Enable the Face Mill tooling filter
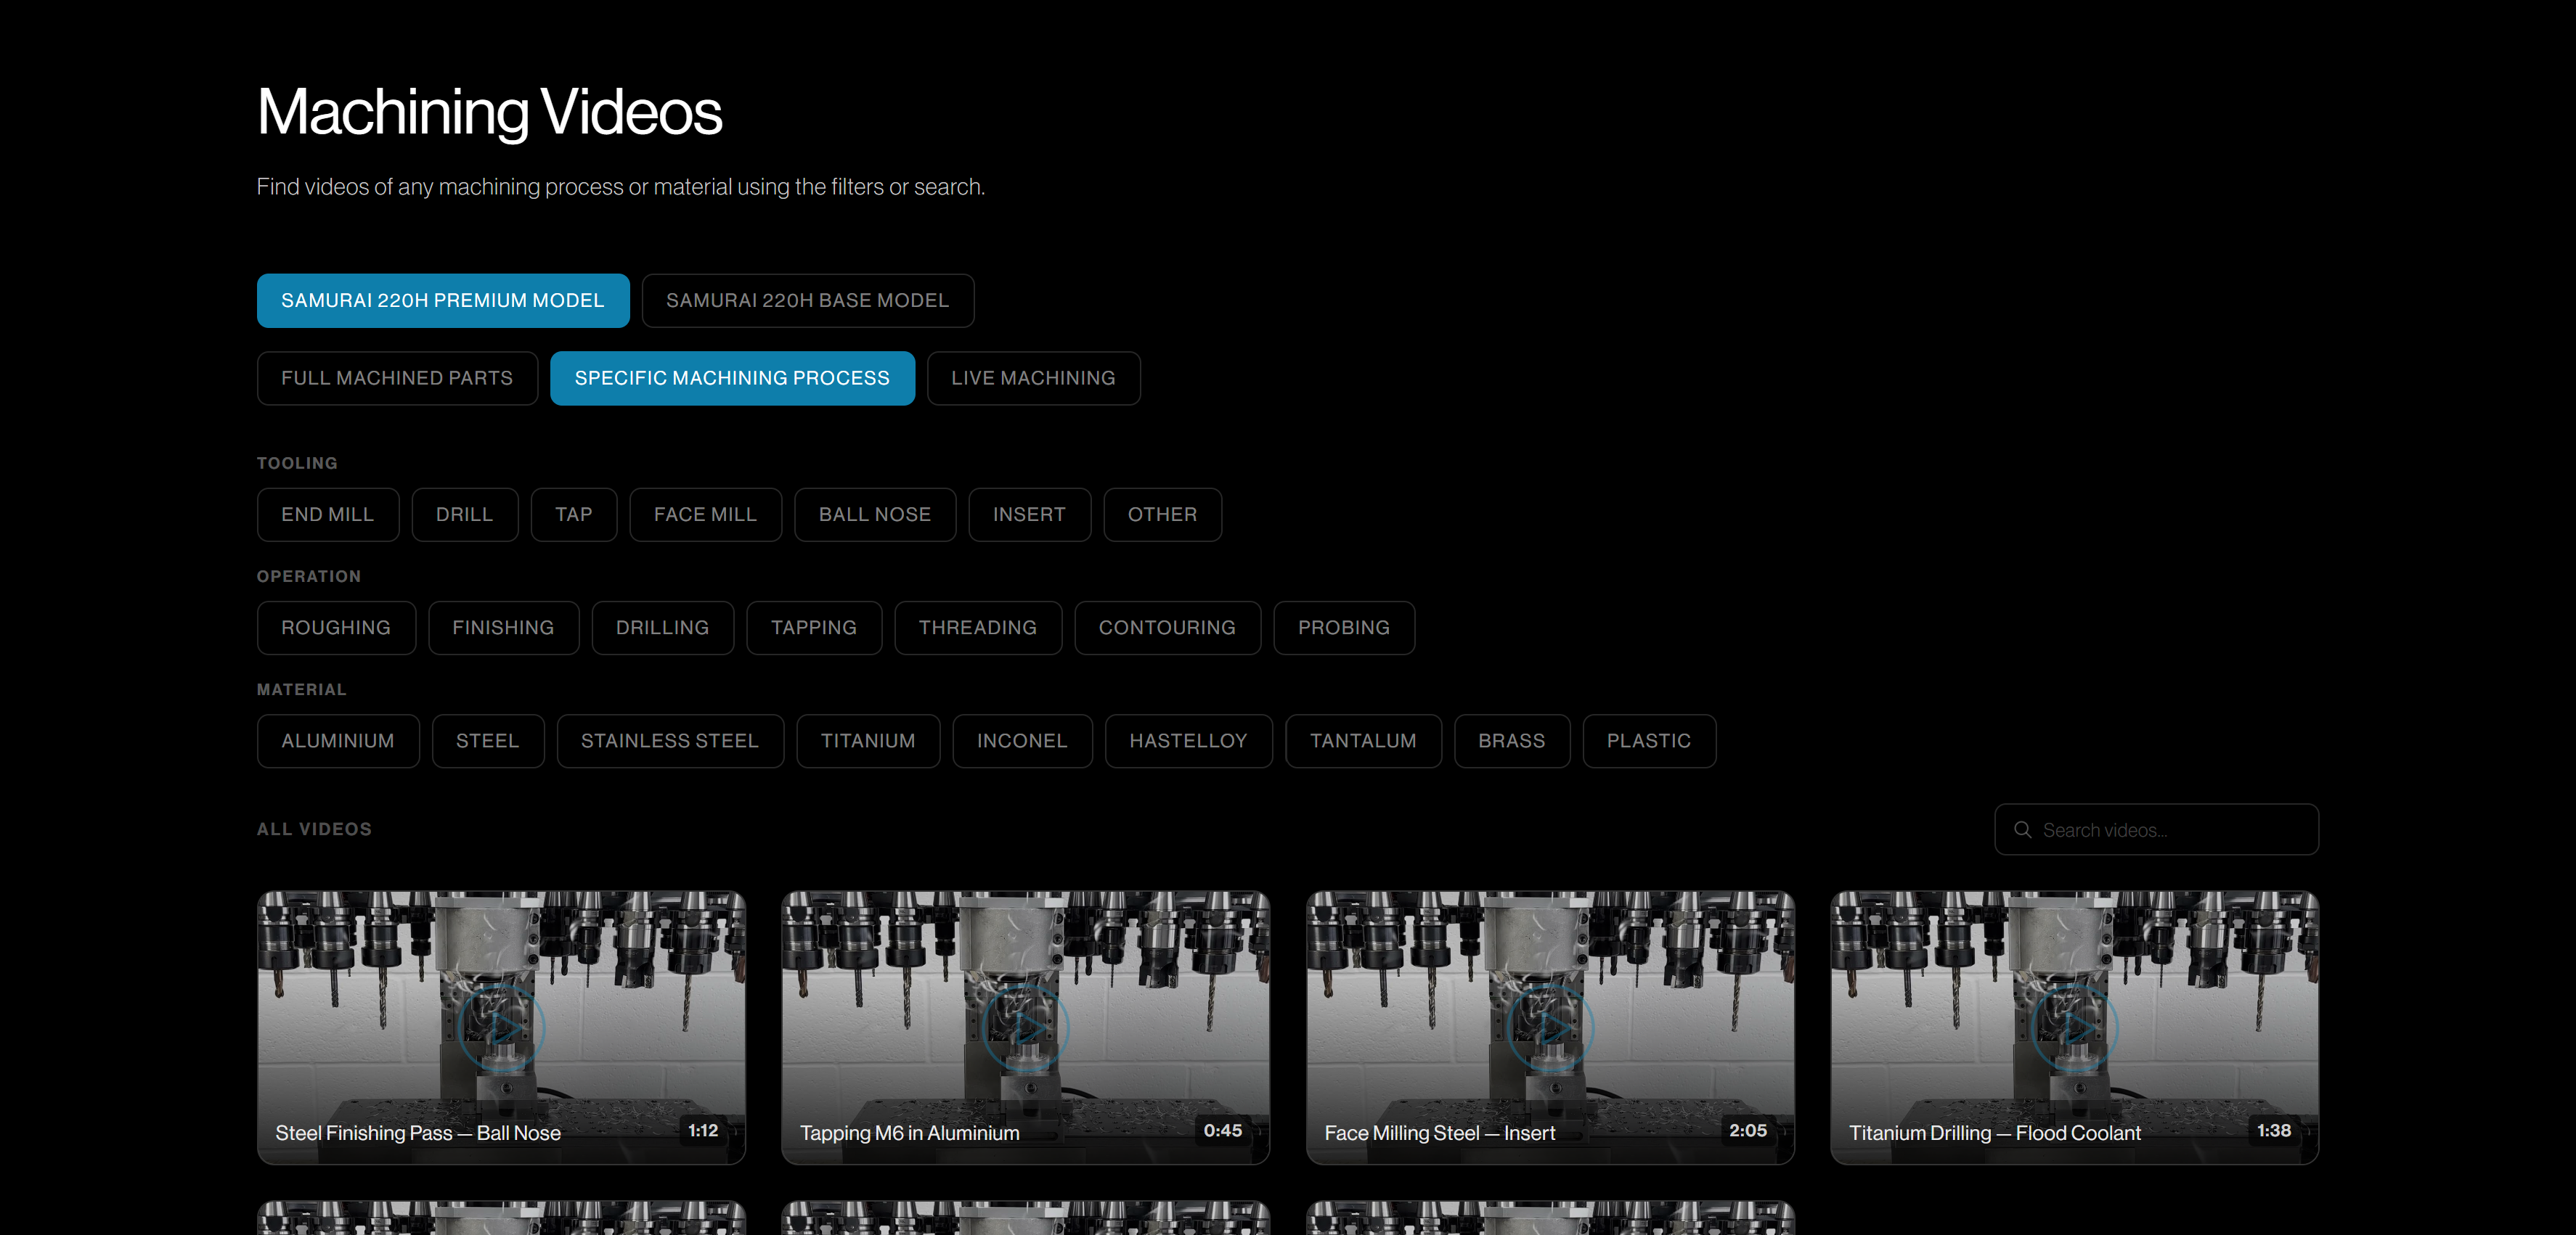Viewport: 2576px width, 1235px height. 706,514
